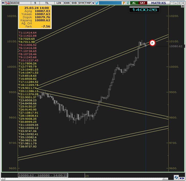
Task: Select trend label T22:9001.37
Action: 28,97
